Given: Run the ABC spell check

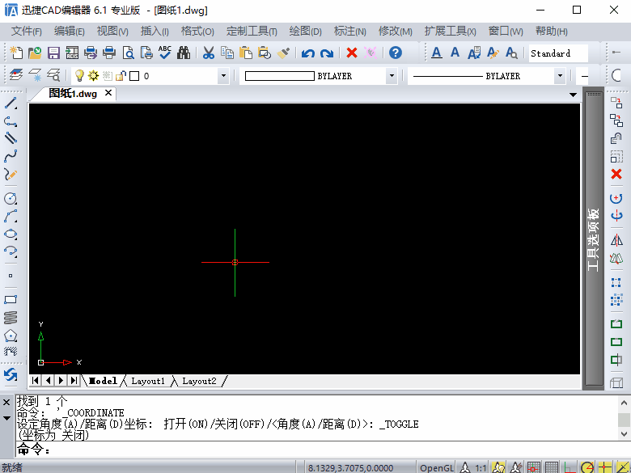Looking at the screenshot, I should 165,53.
